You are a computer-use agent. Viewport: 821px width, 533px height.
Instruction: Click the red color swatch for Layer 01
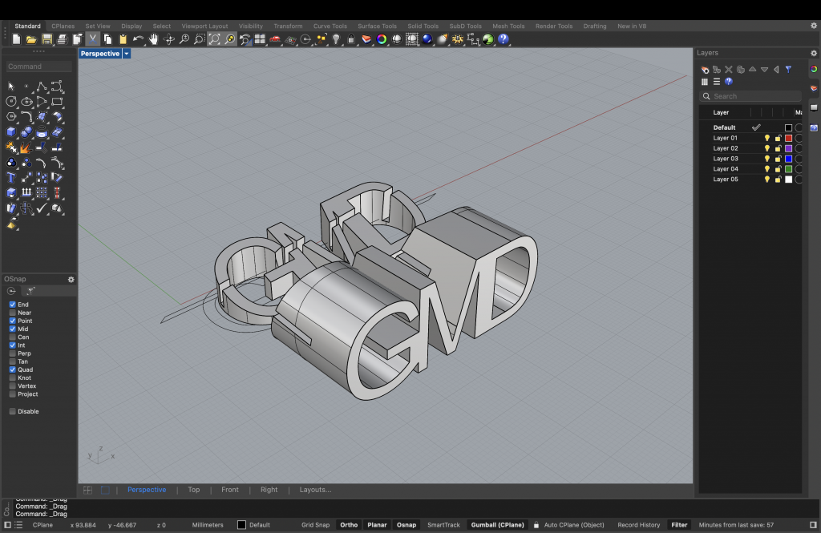pos(789,138)
